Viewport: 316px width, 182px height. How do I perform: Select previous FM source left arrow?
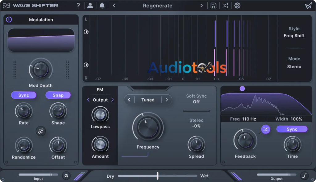(88, 100)
